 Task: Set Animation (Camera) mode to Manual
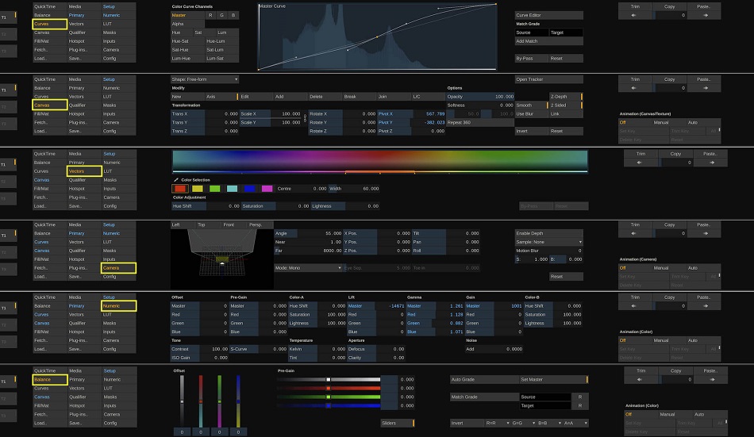(660, 268)
